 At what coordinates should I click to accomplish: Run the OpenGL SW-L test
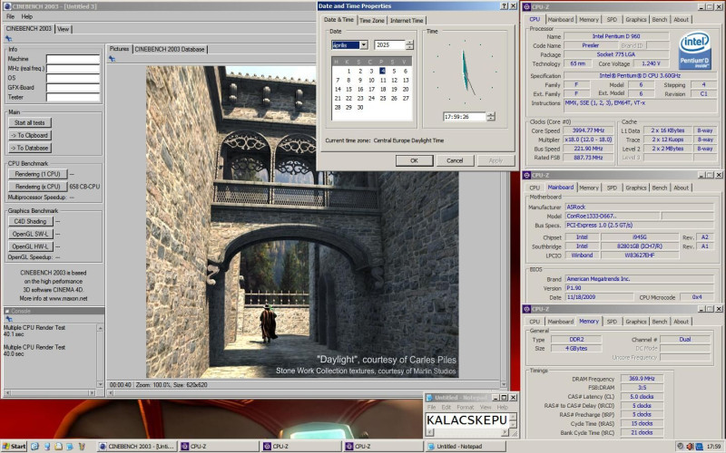pos(30,234)
